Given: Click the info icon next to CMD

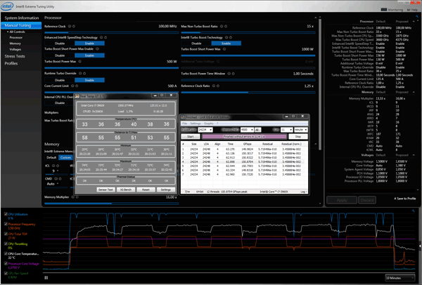Looking at the screenshot, I should tap(56, 178).
